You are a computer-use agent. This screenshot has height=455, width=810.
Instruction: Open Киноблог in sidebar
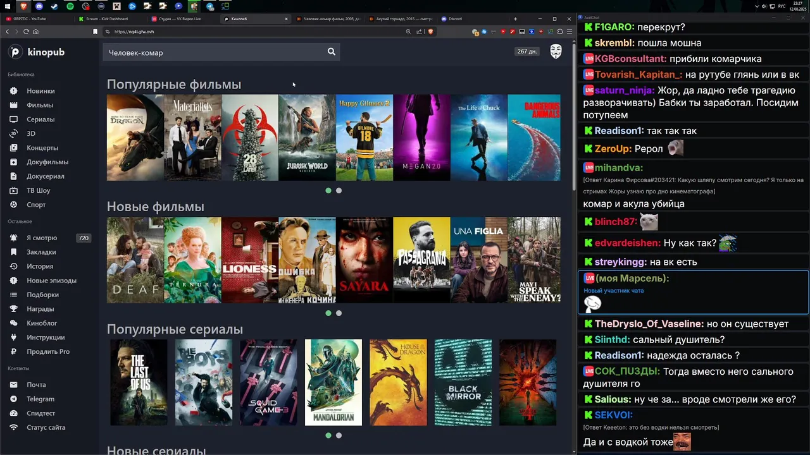pyautogui.click(x=42, y=323)
